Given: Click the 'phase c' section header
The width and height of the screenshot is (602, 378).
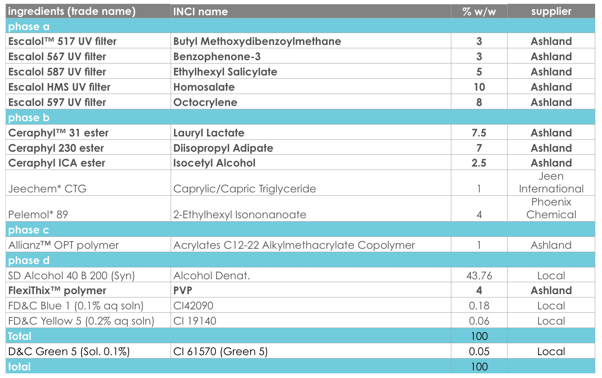Looking at the screenshot, I should [x=300, y=230].
